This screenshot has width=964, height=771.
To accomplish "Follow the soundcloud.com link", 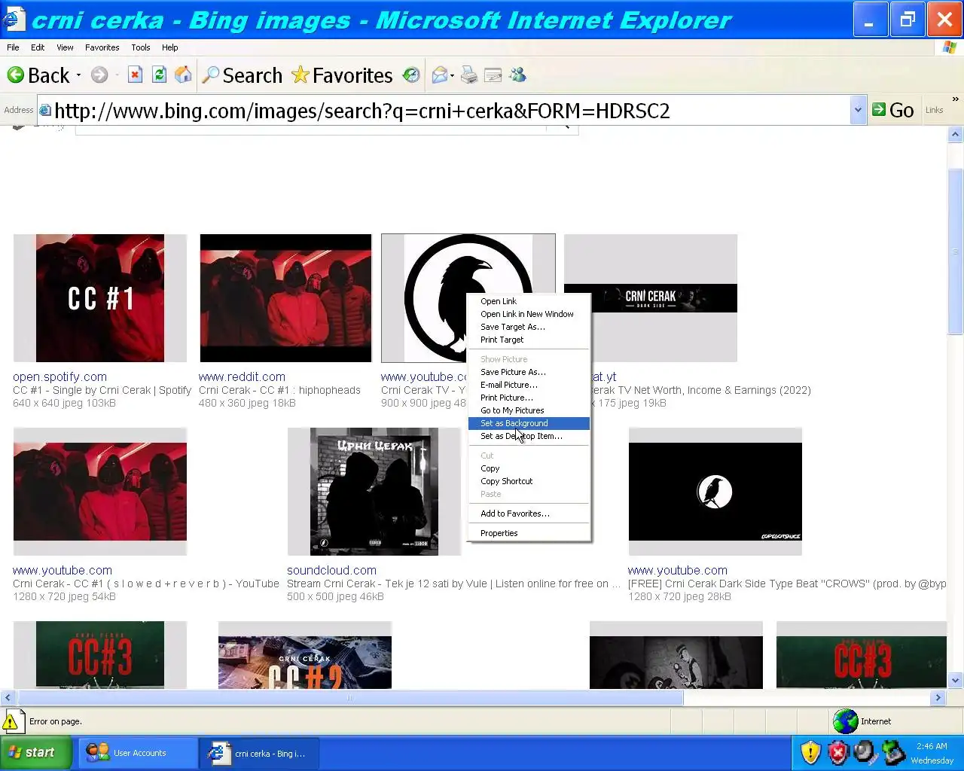I will (x=331, y=570).
